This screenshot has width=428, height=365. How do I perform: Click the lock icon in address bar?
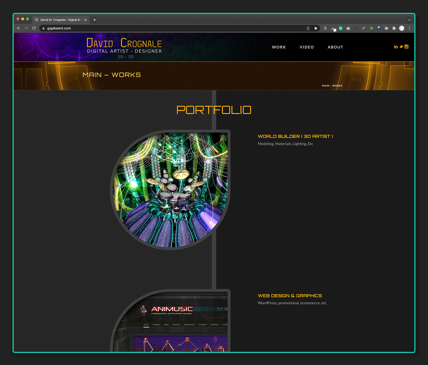tap(43, 28)
